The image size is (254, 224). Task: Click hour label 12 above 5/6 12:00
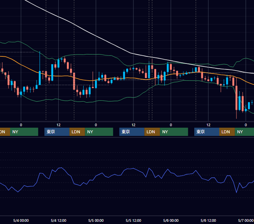pyautogui.click(x=208, y=125)
